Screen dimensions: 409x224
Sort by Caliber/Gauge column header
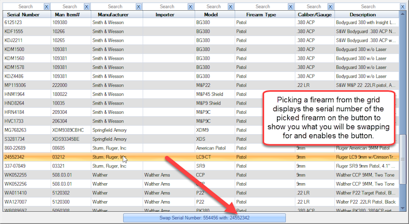(x=315, y=15)
